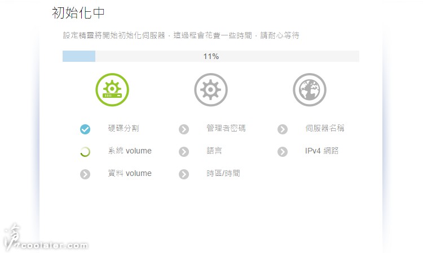Click the 管理者密碼 step label
This screenshot has height=253, width=423.
(226, 128)
